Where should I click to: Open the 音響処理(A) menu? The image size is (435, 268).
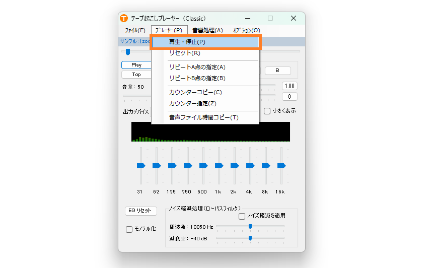(x=207, y=31)
